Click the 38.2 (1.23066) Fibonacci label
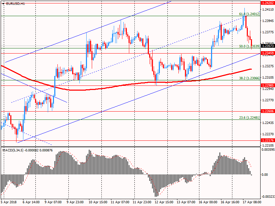This screenshot has width=275, height=206. click(250, 78)
